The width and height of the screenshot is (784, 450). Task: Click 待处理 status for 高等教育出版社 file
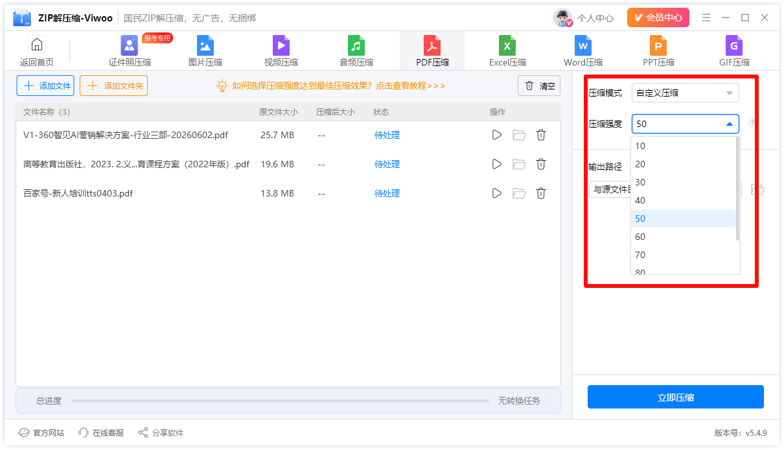[387, 164]
